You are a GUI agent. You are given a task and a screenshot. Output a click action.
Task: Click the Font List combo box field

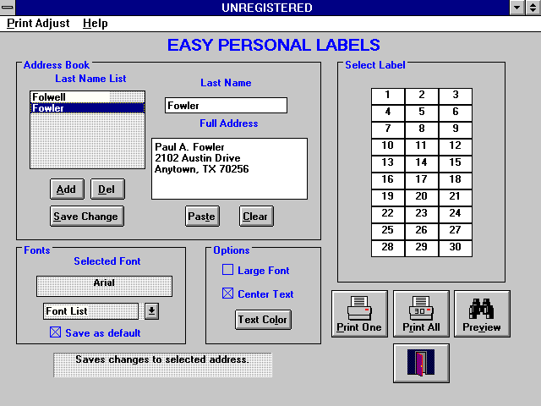(90, 311)
